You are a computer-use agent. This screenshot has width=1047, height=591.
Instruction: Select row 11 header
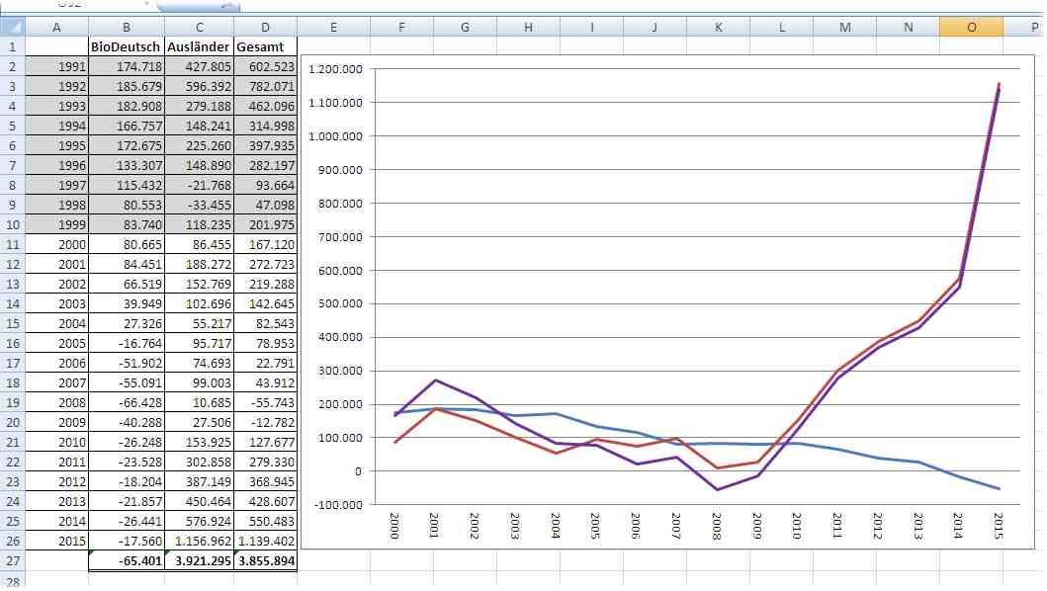point(12,244)
